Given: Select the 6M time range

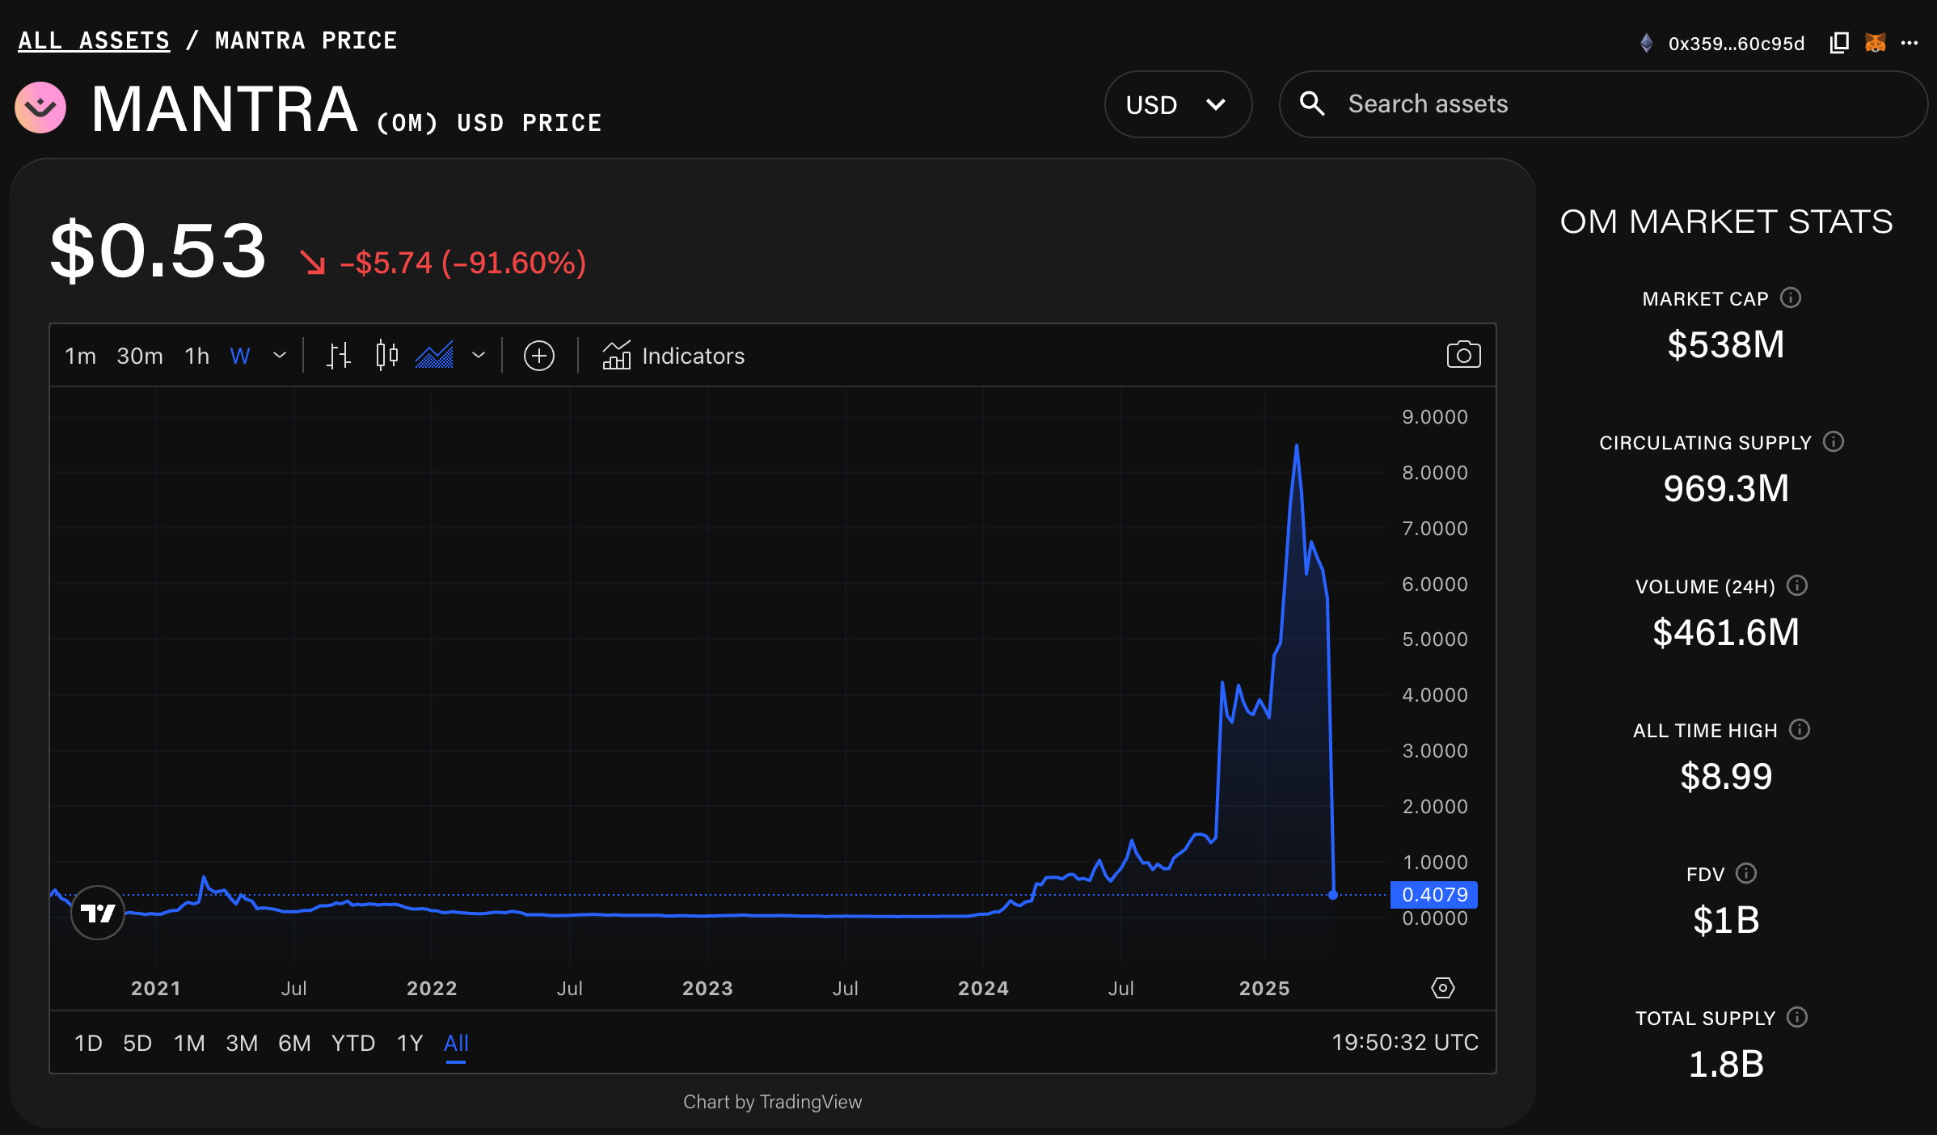Looking at the screenshot, I should click(x=294, y=1043).
